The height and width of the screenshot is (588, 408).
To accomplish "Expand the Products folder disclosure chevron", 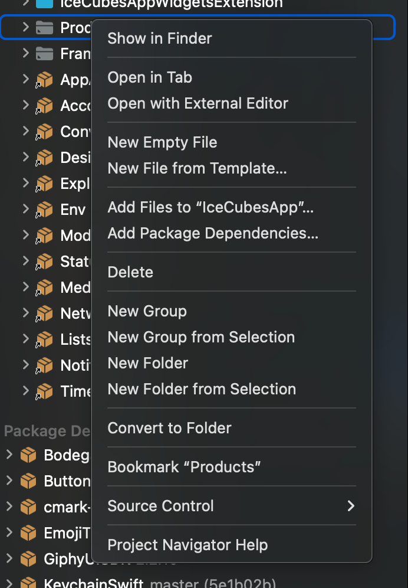I will click(25, 27).
